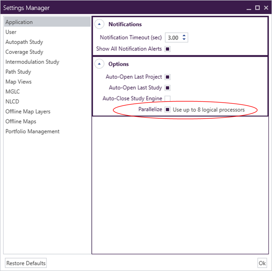Collapse the Options section

click(100, 64)
